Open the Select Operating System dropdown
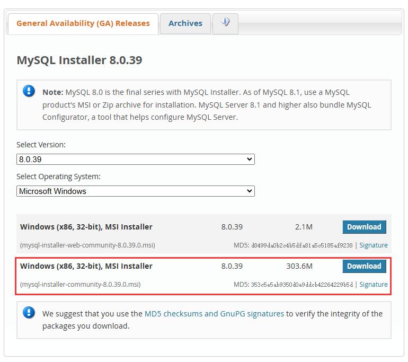The width and height of the screenshot is (408, 362). (x=136, y=191)
